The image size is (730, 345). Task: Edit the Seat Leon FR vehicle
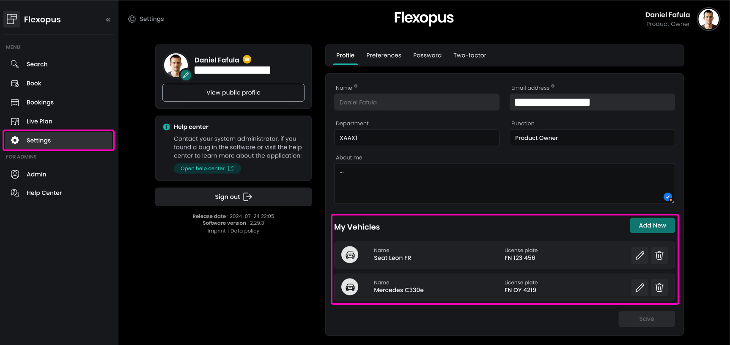pos(639,255)
